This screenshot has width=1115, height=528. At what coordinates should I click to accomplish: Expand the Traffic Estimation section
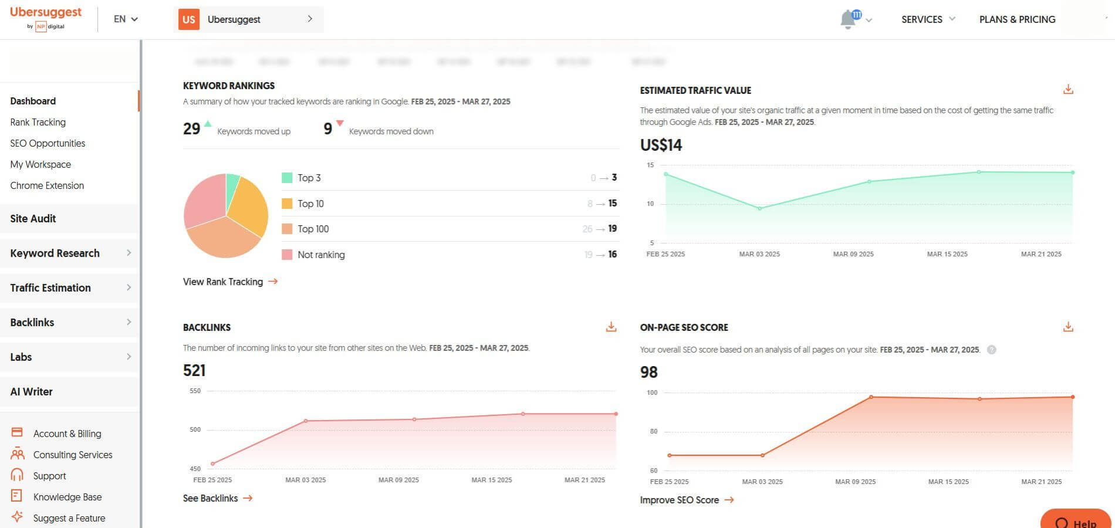pyautogui.click(x=70, y=288)
